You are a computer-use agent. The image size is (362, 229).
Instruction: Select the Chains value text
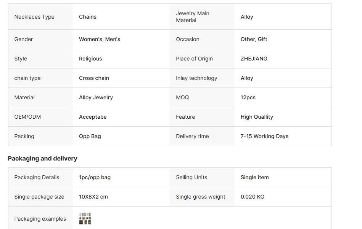point(88,17)
